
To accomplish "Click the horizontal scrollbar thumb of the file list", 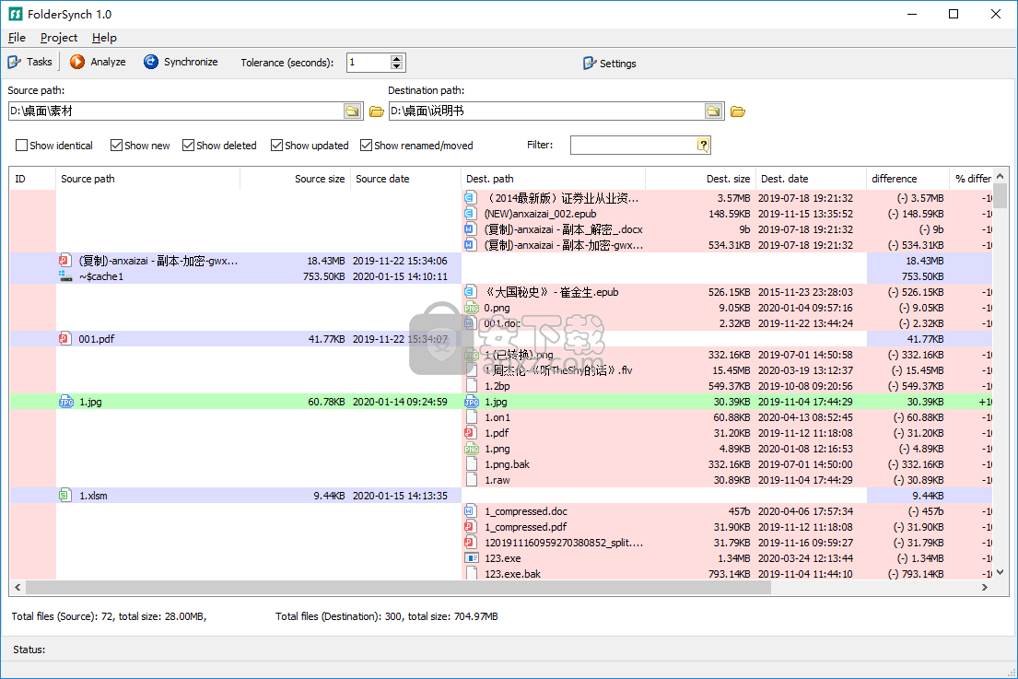I will point(398,588).
